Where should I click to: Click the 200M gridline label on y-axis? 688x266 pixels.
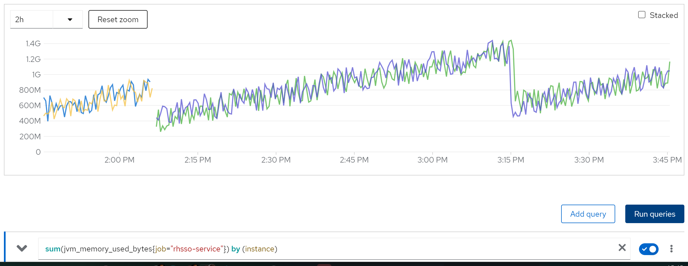pyautogui.click(x=30, y=137)
